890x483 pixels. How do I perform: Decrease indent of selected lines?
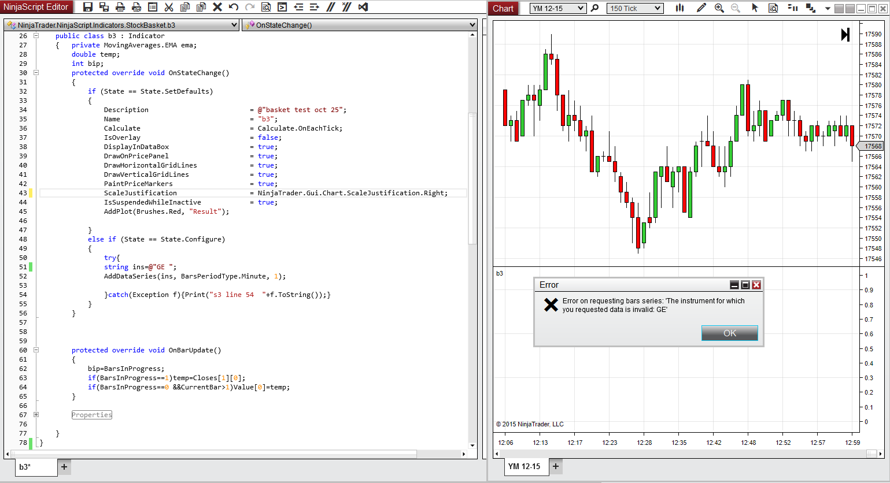click(x=298, y=7)
